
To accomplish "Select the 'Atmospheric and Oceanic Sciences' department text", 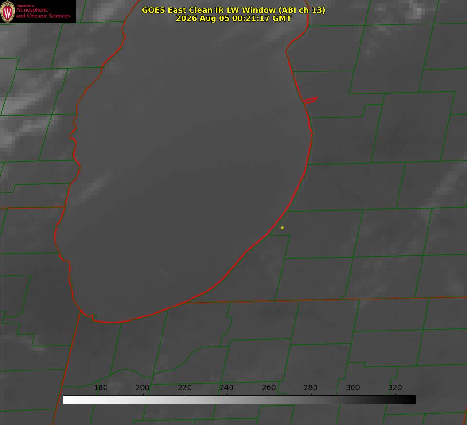I will point(43,13).
